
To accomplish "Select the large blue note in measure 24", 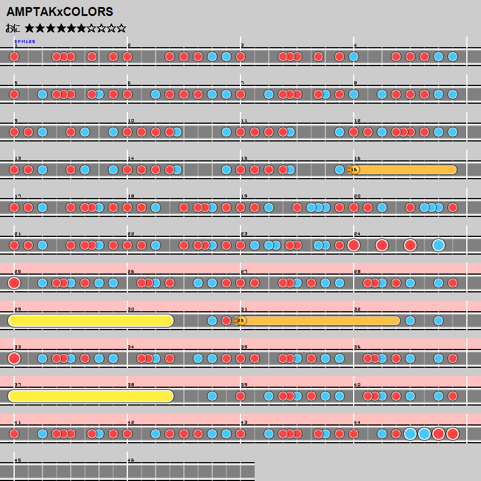I will click(438, 245).
